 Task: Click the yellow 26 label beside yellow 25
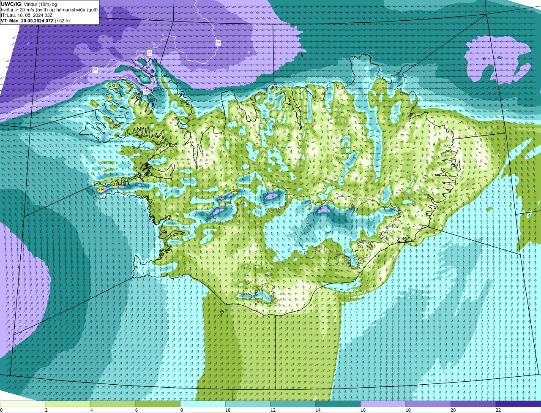[101, 190]
